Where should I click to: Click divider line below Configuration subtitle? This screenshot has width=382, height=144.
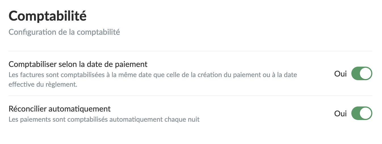tap(190, 51)
